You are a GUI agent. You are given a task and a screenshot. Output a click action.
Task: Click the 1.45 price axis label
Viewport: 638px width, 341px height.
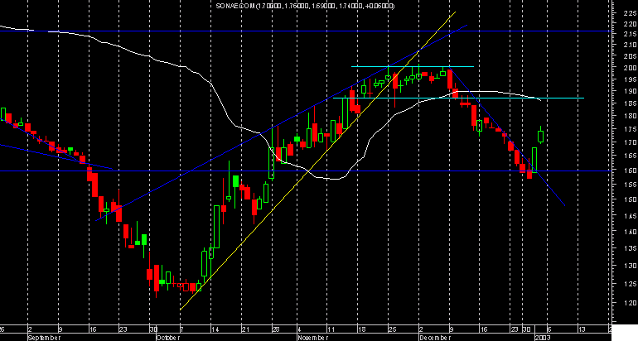[630, 215]
